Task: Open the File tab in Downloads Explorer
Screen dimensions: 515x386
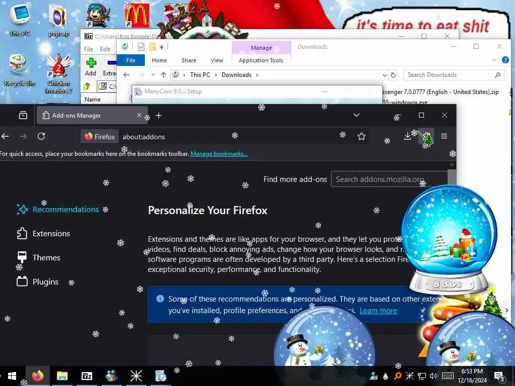Action: coord(131,60)
